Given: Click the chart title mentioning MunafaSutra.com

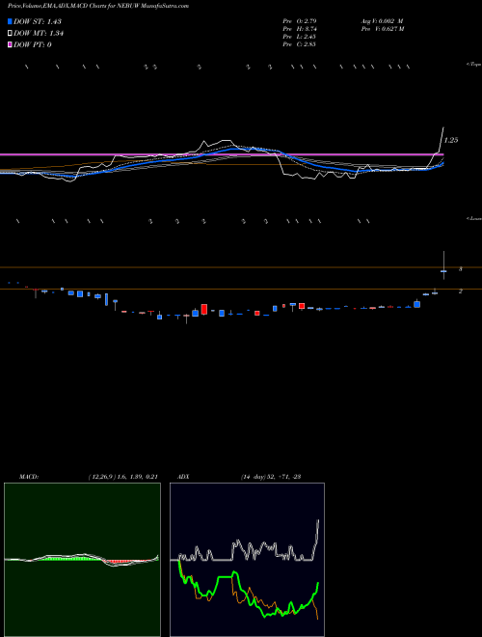Looking at the screenshot, I should (x=98, y=7).
